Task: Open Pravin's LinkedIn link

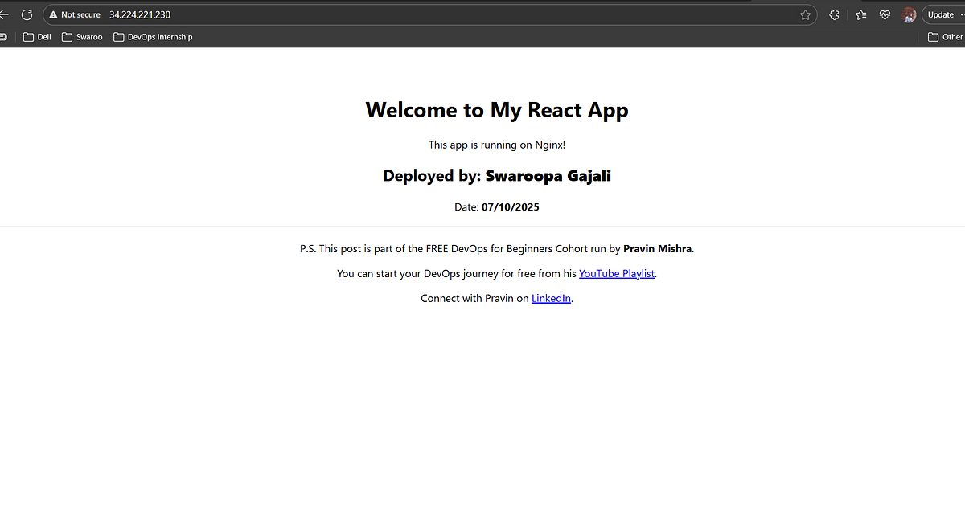Action: pos(551,298)
